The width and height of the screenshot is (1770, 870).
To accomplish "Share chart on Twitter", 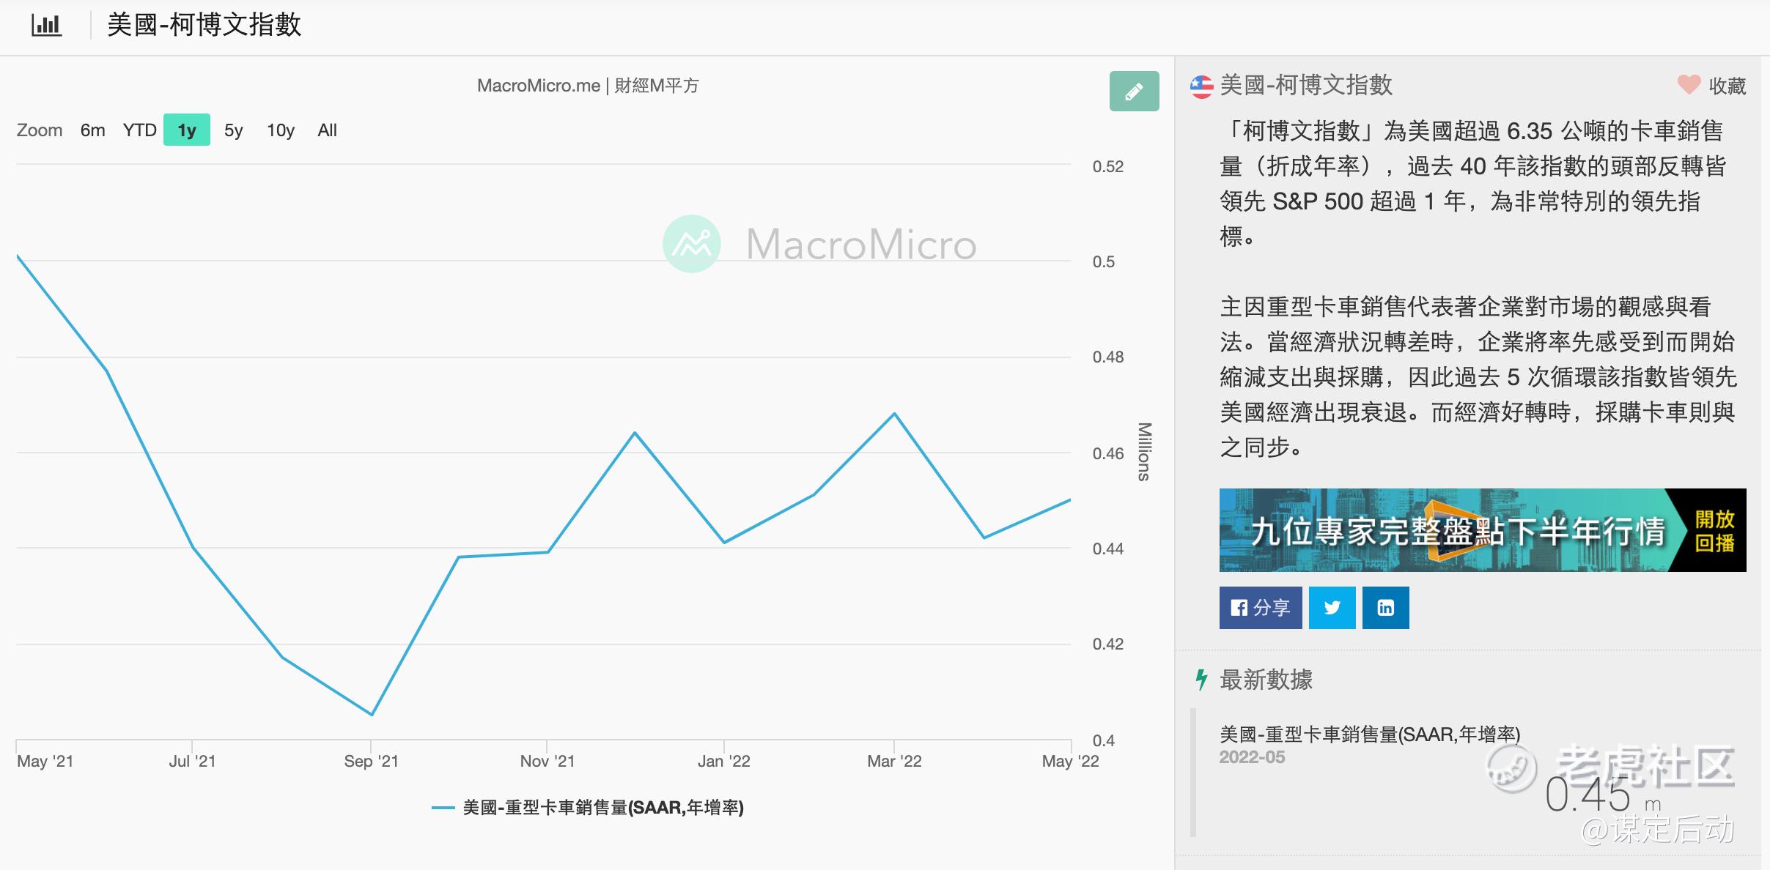I will coord(1332,608).
